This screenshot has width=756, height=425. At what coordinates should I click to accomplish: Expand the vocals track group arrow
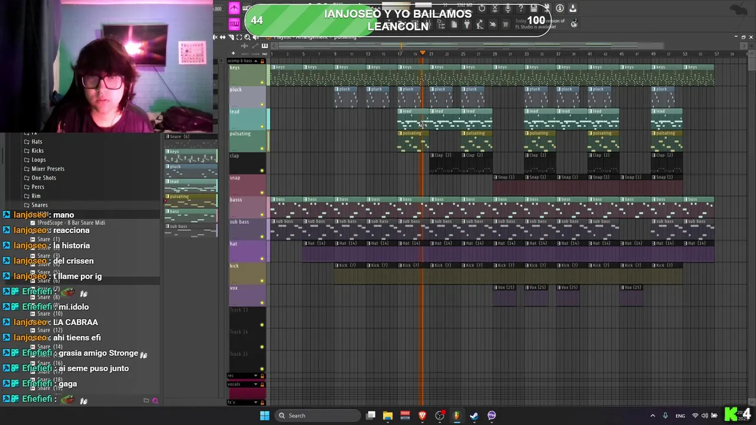[256, 384]
